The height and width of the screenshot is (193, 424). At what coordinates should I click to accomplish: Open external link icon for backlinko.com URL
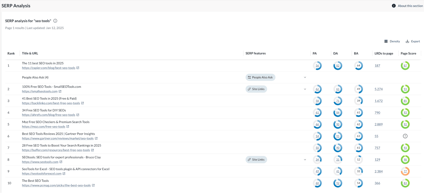(x=82, y=103)
